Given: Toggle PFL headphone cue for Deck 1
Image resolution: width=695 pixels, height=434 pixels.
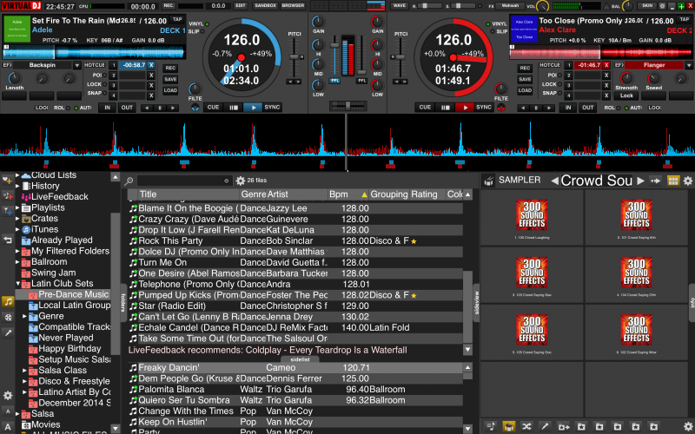Looking at the screenshot, I should pyautogui.click(x=334, y=81).
